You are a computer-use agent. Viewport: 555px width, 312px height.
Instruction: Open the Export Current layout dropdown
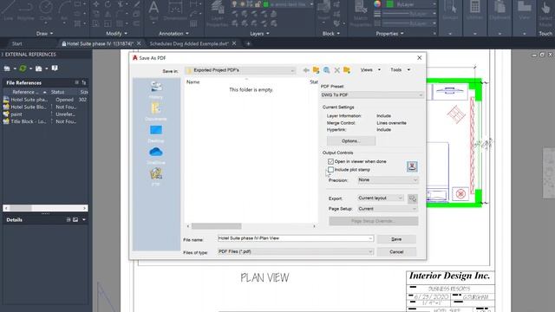coord(380,198)
